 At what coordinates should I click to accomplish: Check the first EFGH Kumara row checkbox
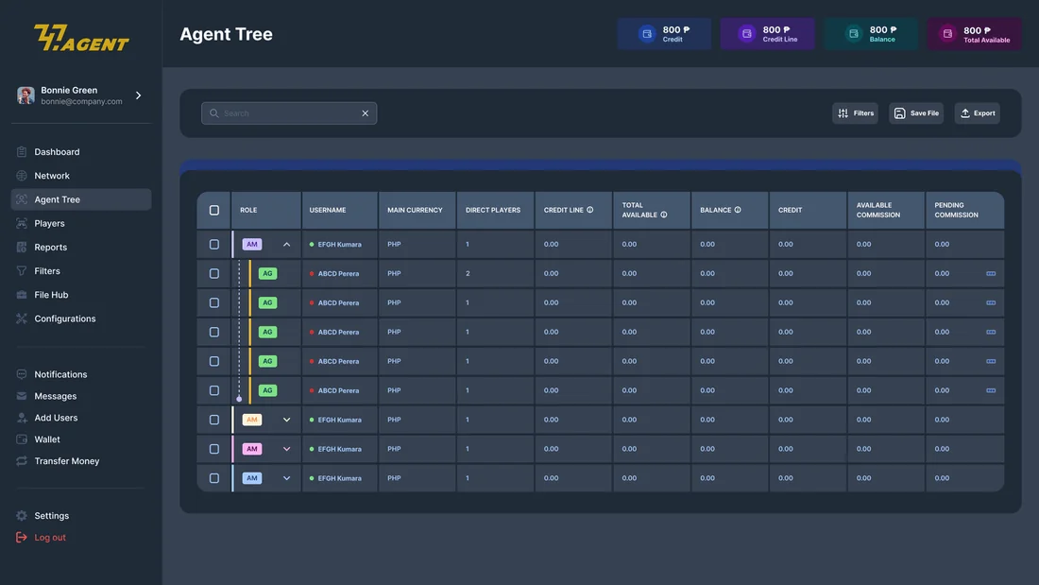(214, 244)
